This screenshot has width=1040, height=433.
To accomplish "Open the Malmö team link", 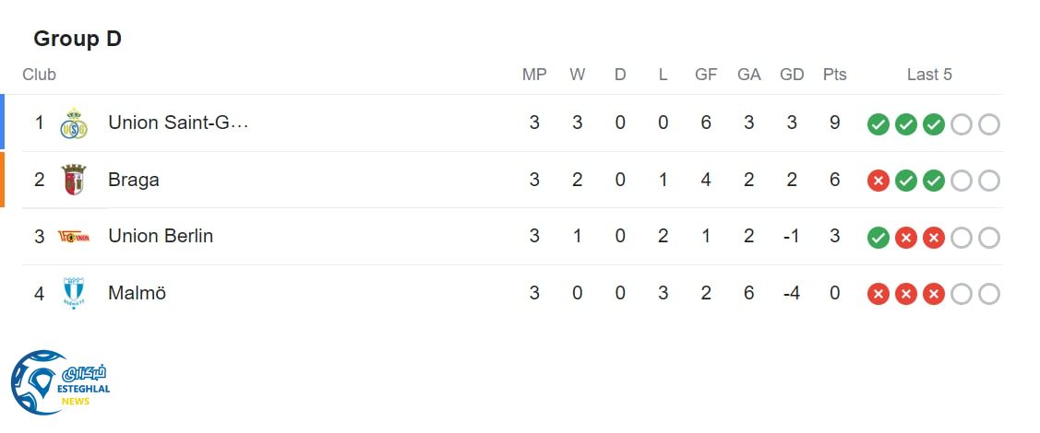I will click(x=137, y=293).
